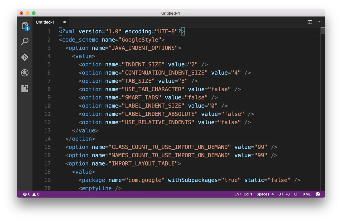Screen dimensions: 342x222
Task: Click the split editor icon
Action: [310, 22]
